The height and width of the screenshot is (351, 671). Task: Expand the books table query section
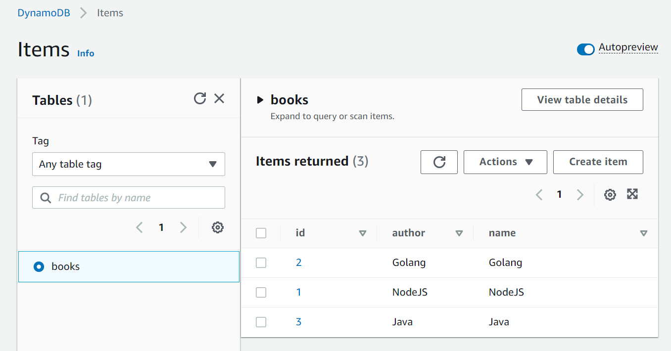tap(260, 99)
